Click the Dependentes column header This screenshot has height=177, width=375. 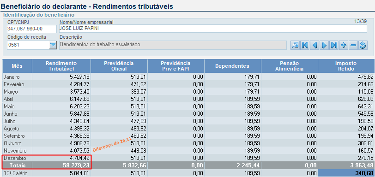(x=232, y=66)
